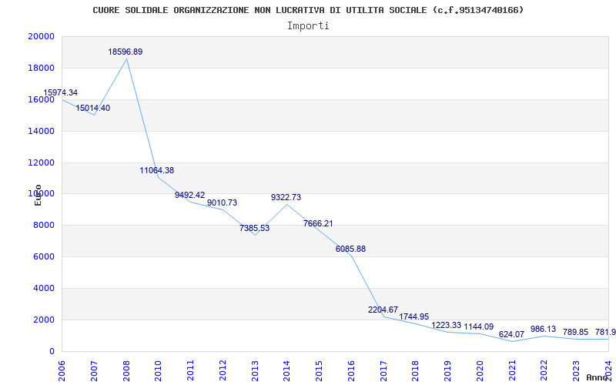Click the data label 2204.67
The height and width of the screenshot is (385, 616).
click(383, 310)
